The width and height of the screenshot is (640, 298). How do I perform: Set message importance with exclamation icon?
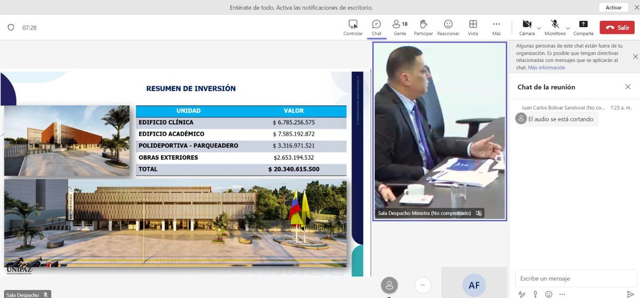pyautogui.click(x=535, y=294)
